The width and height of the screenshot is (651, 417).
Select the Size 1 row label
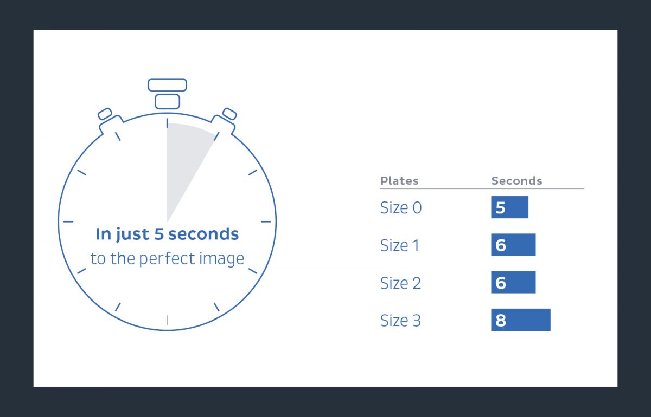pyautogui.click(x=400, y=245)
